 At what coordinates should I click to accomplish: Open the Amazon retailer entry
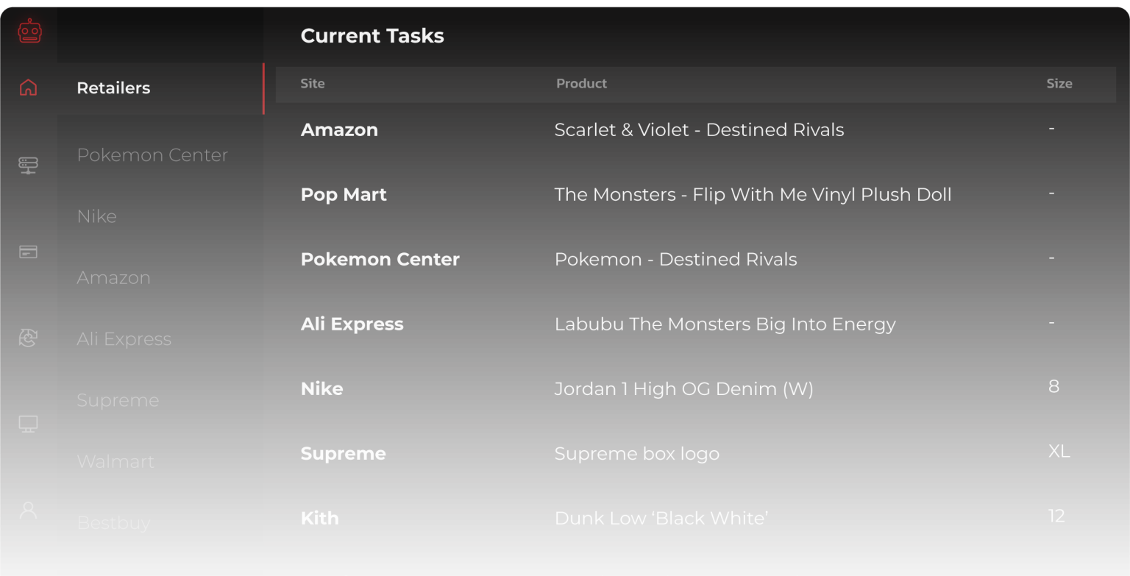114,278
